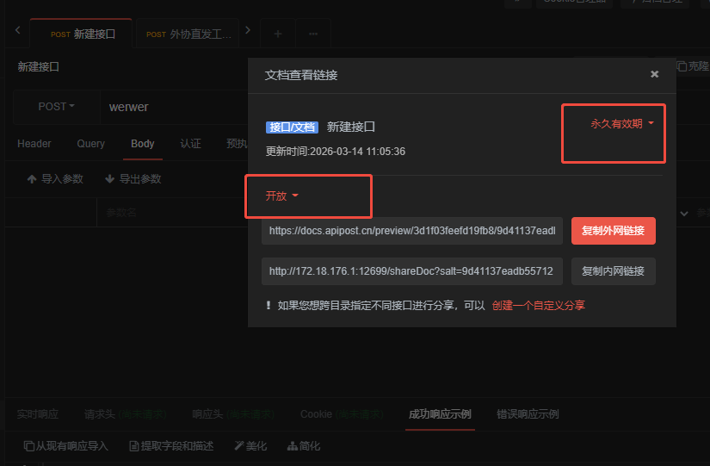Click the 简化 simplify button
710x466 pixels.
point(304,446)
